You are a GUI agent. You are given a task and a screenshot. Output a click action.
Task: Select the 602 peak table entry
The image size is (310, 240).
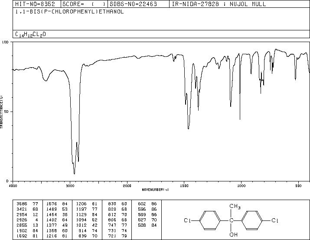[147, 204]
